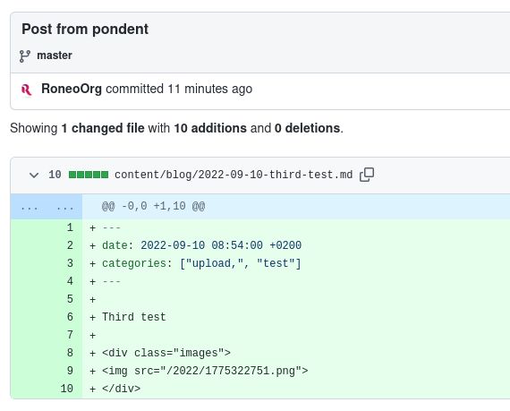Open the RoneoOrg avatar image
This screenshot has height=411, width=510.
(x=26, y=90)
